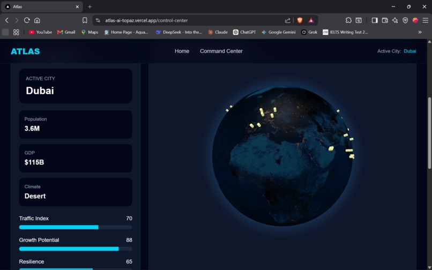Click the GDP $115B card
432x270 pixels.
[x=76, y=158]
